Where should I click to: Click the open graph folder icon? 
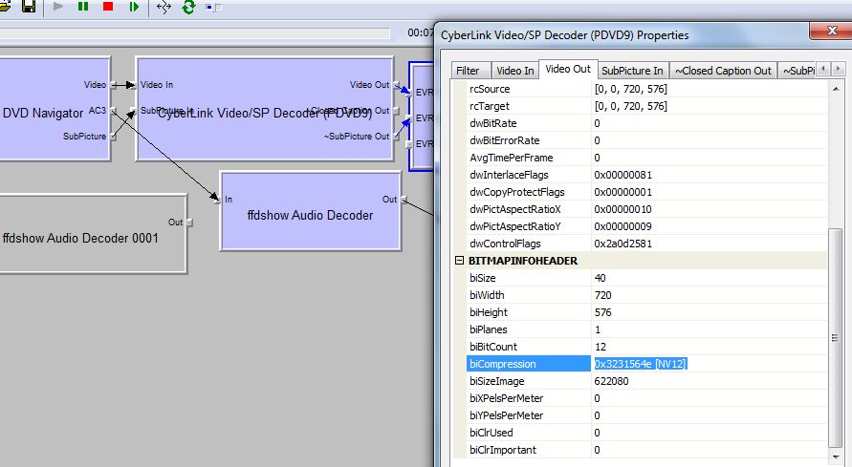(x=5, y=6)
